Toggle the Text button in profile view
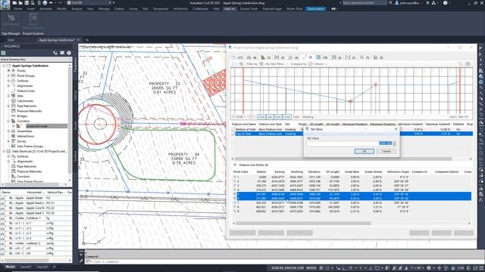485x272 pixels. coord(278,117)
